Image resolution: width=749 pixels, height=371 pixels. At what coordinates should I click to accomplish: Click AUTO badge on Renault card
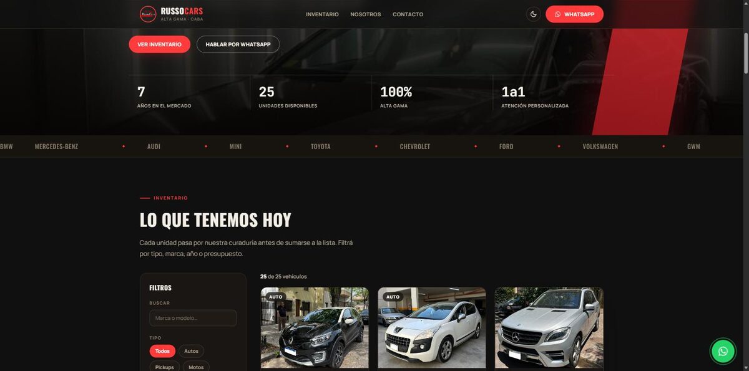point(275,297)
